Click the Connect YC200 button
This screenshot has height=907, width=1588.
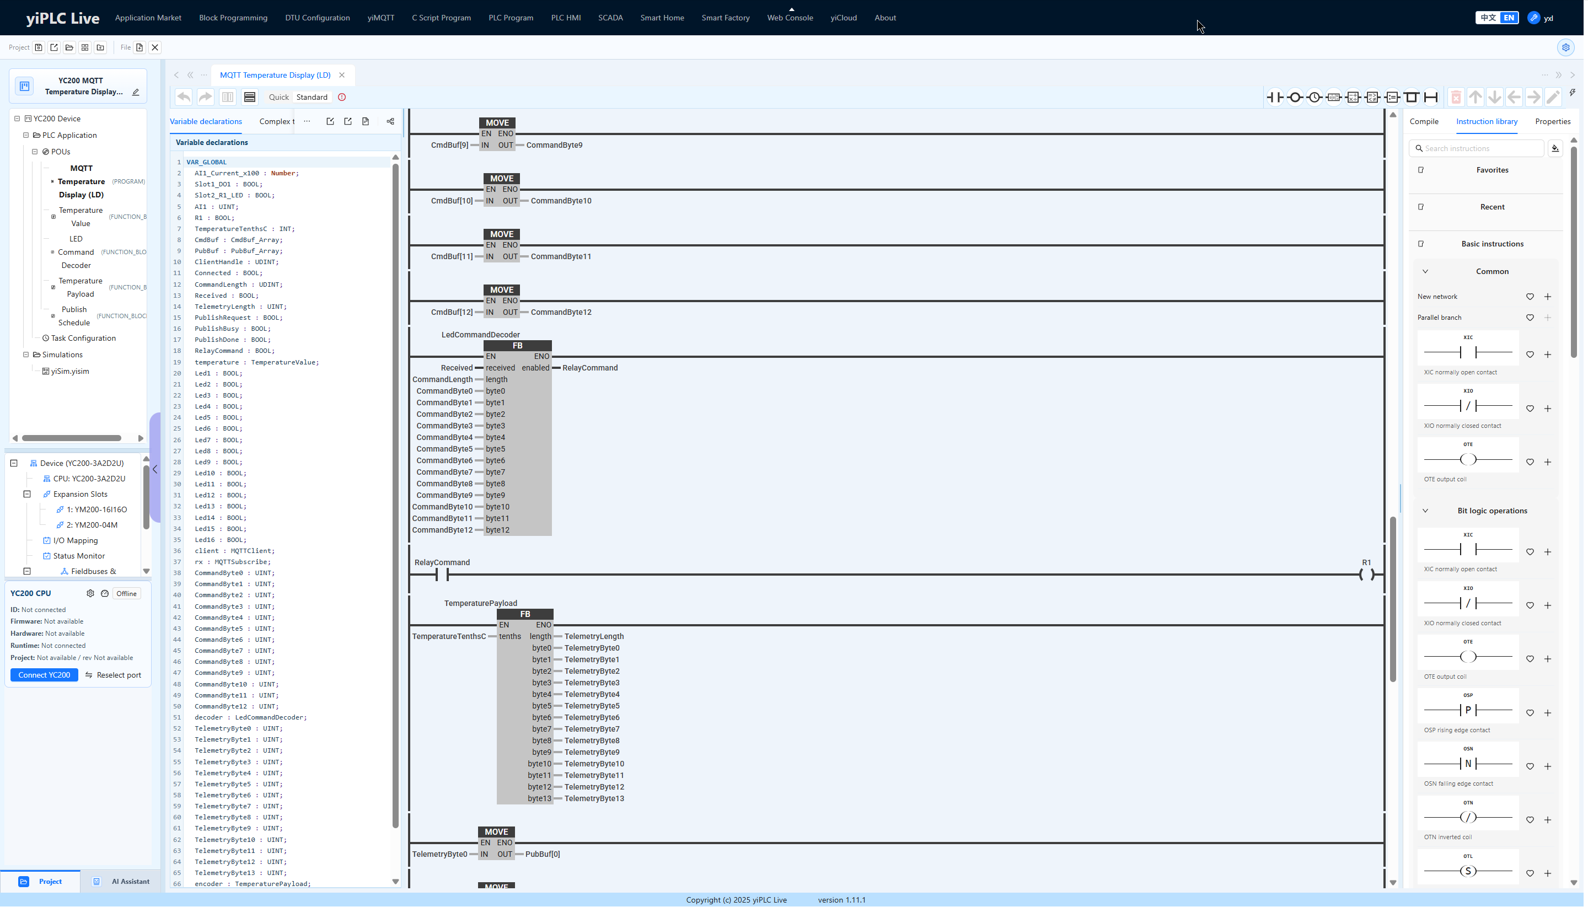44,675
